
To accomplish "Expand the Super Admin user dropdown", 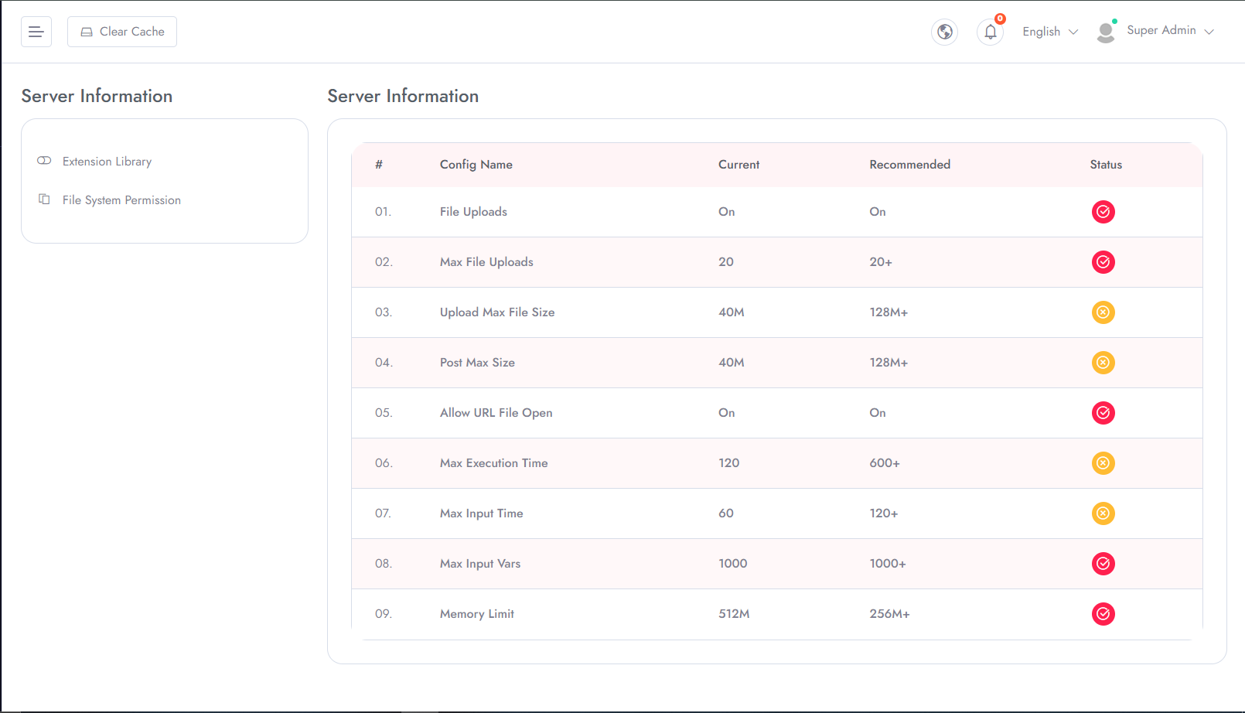I will [x=1170, y=31].
